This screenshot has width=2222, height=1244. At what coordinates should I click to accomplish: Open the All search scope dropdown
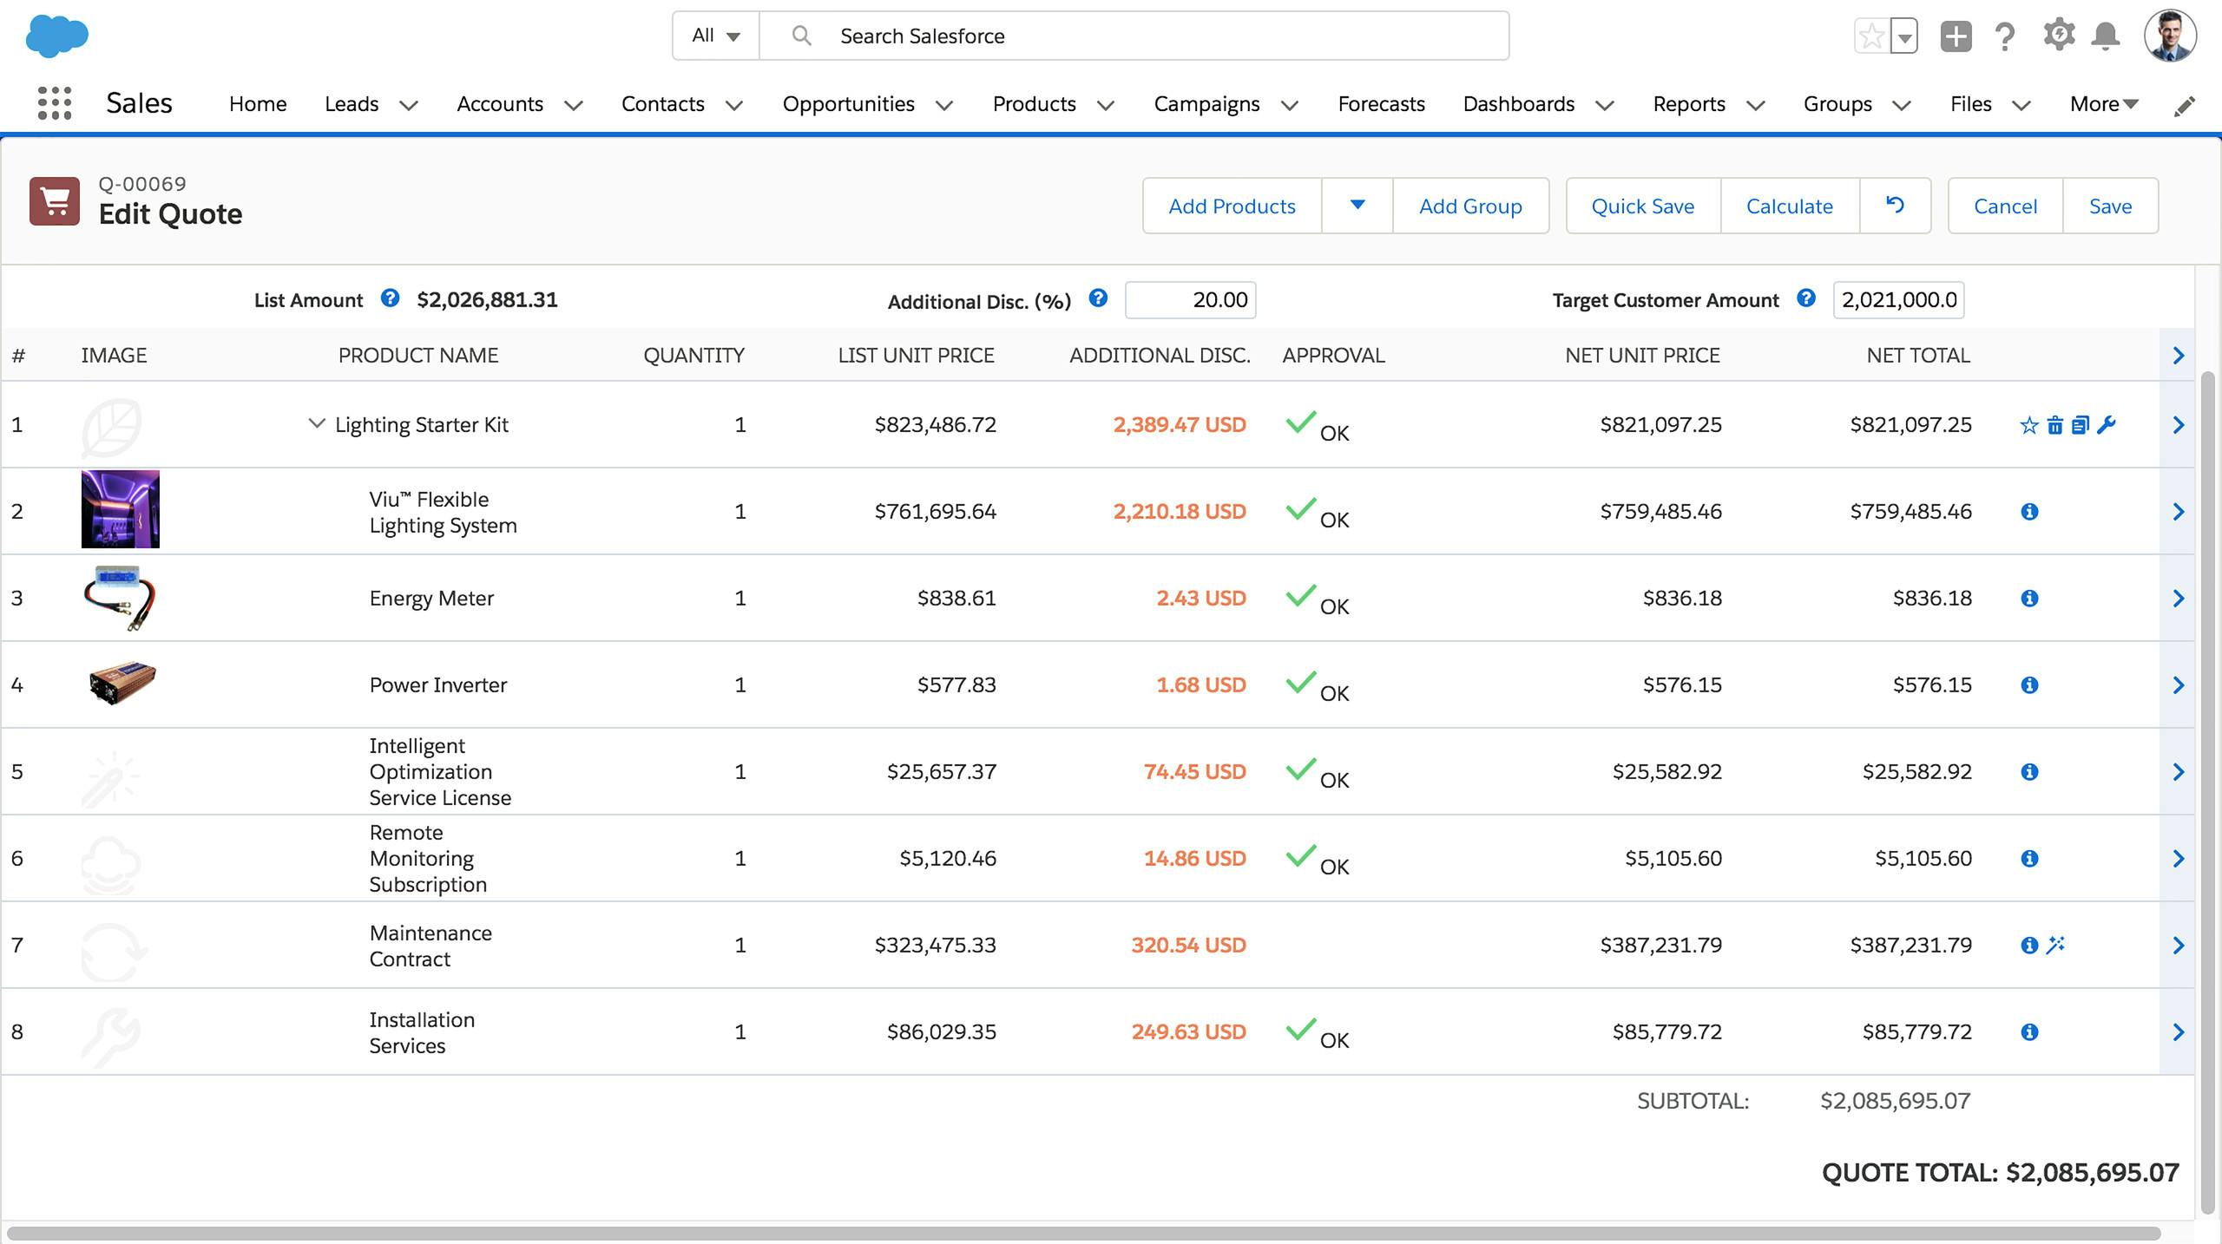716,36
